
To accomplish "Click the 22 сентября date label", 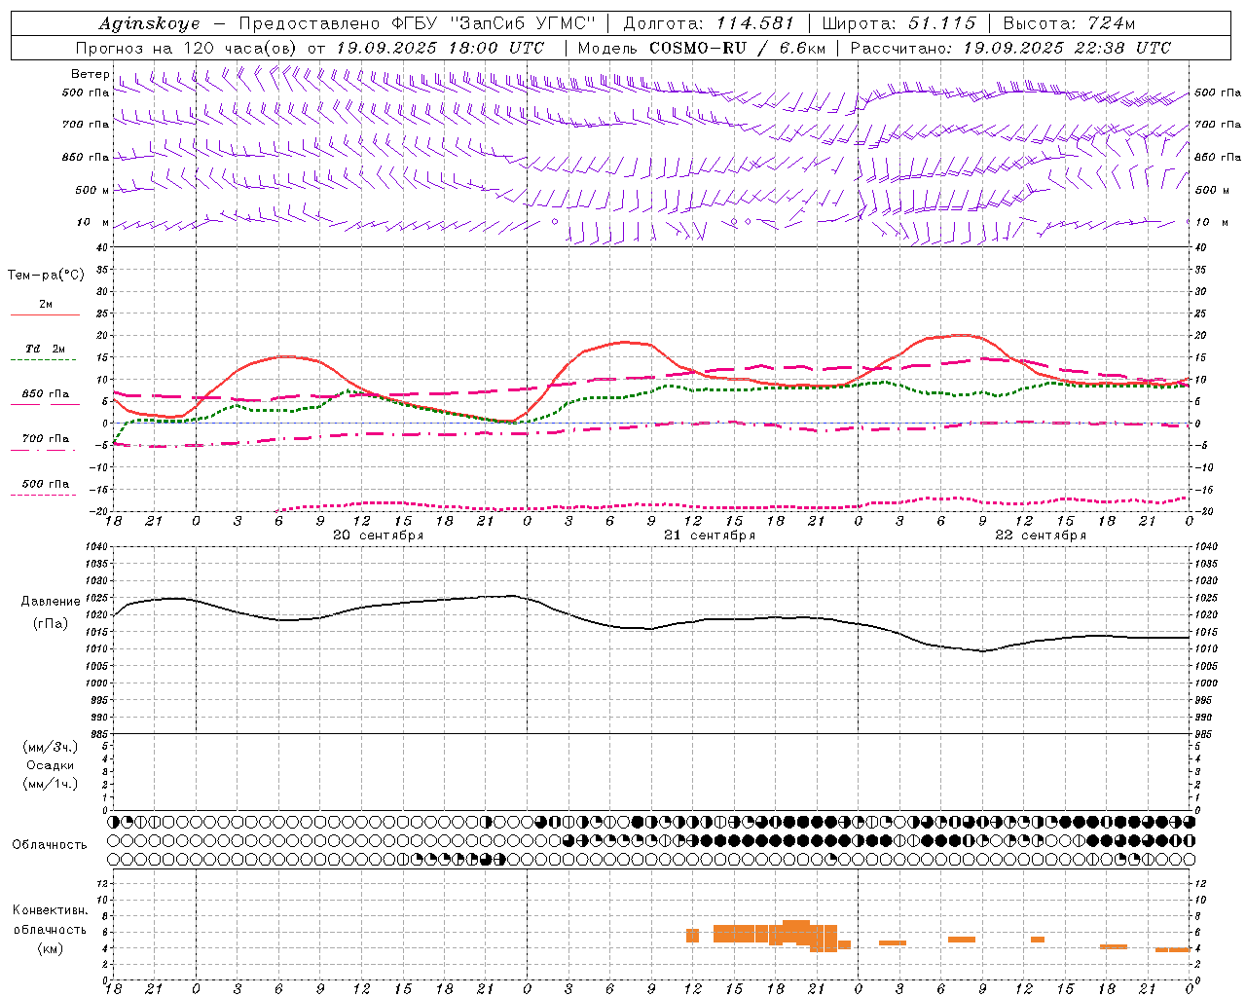I will pyautogui.click(x=1041, y=535).
